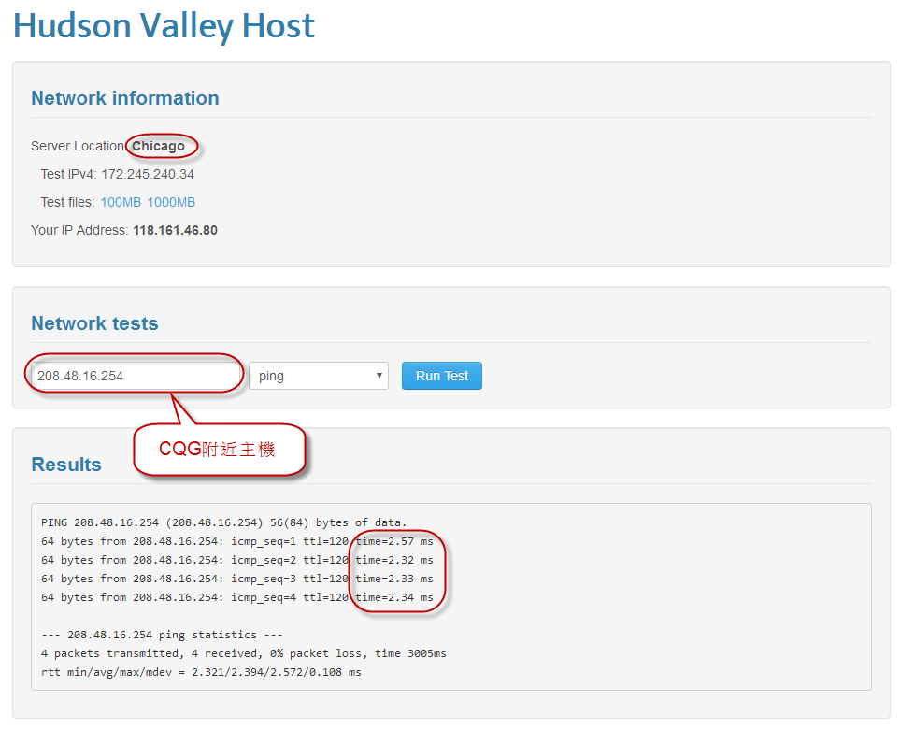
Task: Click the Hudson Valley Host title
Action: [x=164, y=26]
